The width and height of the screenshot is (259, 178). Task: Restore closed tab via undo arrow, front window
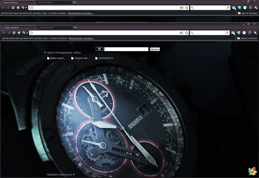pyautogui.click(x=24, y=33)
